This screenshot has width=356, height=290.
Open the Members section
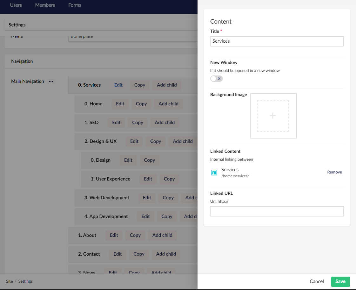(45, 5)
